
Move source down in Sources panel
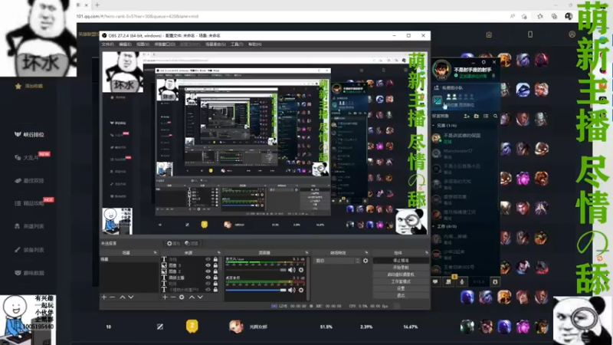coord(200,297)
